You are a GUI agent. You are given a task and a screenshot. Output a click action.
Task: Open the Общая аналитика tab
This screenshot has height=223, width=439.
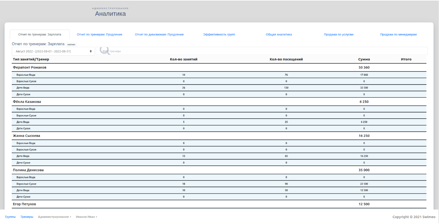[x=279, y=34]
